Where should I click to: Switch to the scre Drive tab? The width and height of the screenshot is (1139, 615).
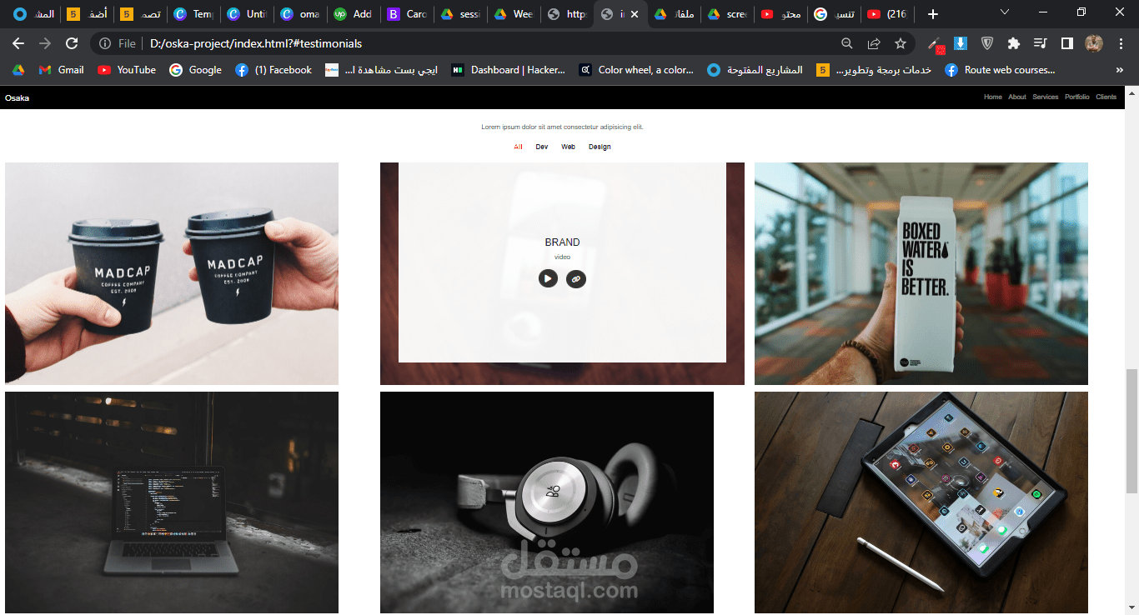point(727,14)
